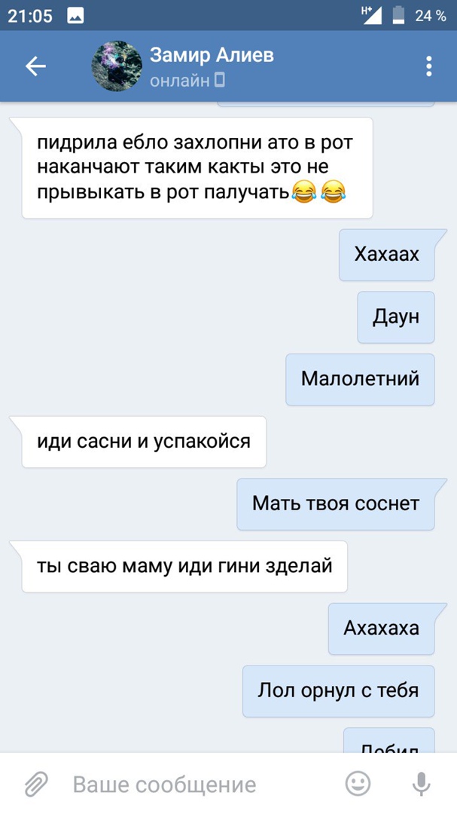The width and height of the screenshot is (457, 814).
Task: Select the received 'иди сасни' message
Action: (x=144, y=442)
